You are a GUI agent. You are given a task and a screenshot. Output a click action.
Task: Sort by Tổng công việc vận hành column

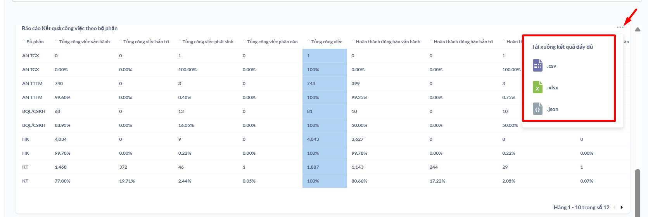point(84,42)
